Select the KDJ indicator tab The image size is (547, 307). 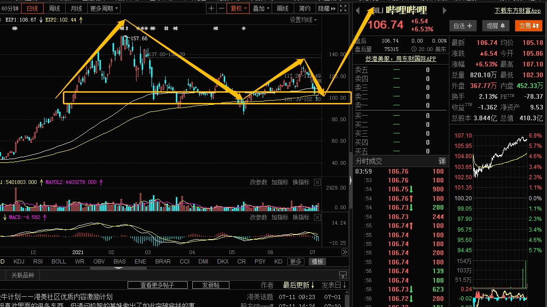pyautogui.click(x=19, y=262)
